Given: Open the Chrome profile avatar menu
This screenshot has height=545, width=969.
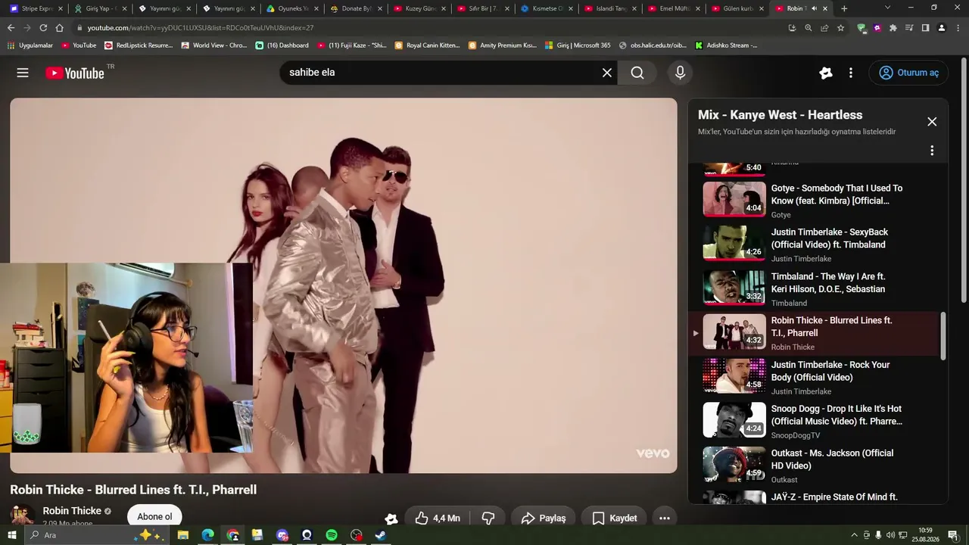Looking at the screenshot, I should 942,28.
